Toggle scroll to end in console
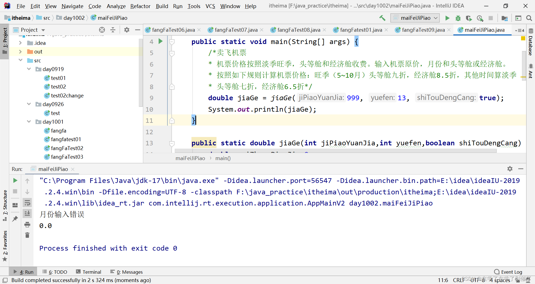Image resolution: width=535 pixels, height=284 pixels. [x=27, y=214]
